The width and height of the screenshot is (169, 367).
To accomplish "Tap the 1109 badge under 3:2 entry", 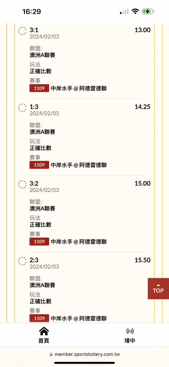I will click(39, 241).
